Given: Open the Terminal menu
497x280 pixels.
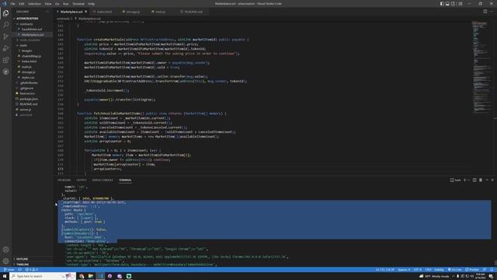Looking at the screenshot, I should click(x=78, y=4).
